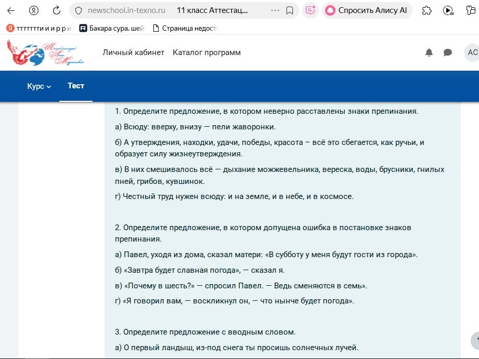This screenshot has width=479, height=359.
Task: Open the Бакара сура bookmark
Action: [x=112, y=29]
